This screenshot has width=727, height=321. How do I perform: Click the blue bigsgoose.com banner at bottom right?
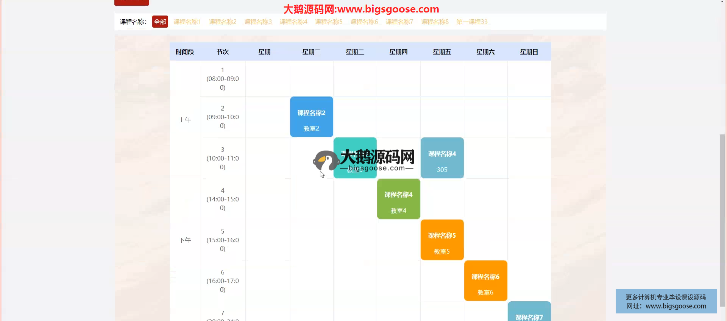666,301
